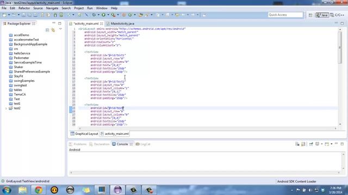Click the volume icon in system tray
The height and width of the screenshot is (195, 348).
tap(310, 190)
